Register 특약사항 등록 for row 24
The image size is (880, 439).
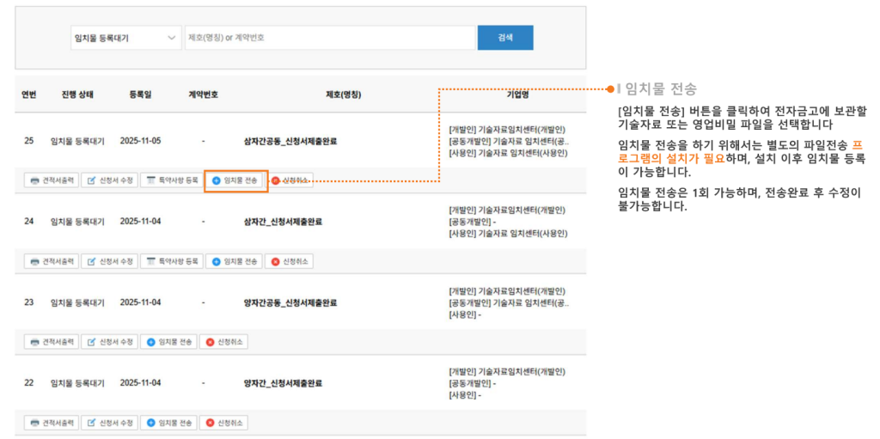171,261
